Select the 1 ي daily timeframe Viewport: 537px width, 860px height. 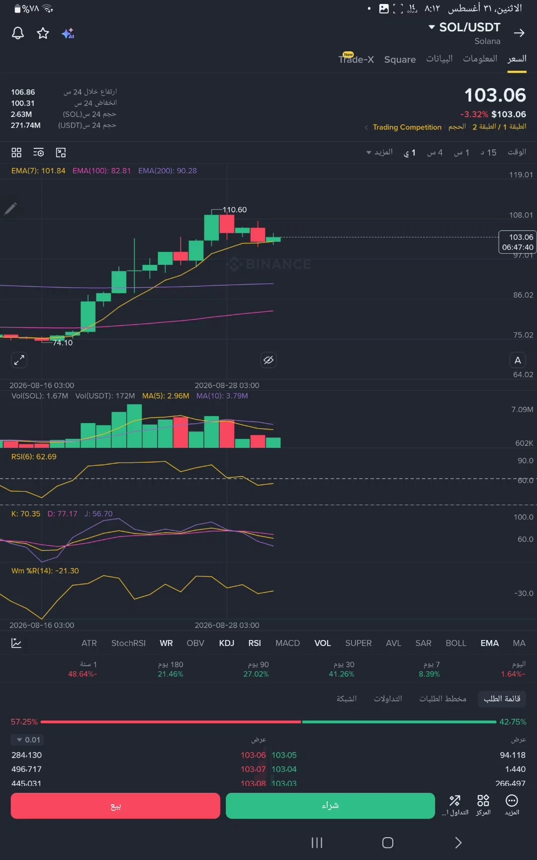click(409, 152)
